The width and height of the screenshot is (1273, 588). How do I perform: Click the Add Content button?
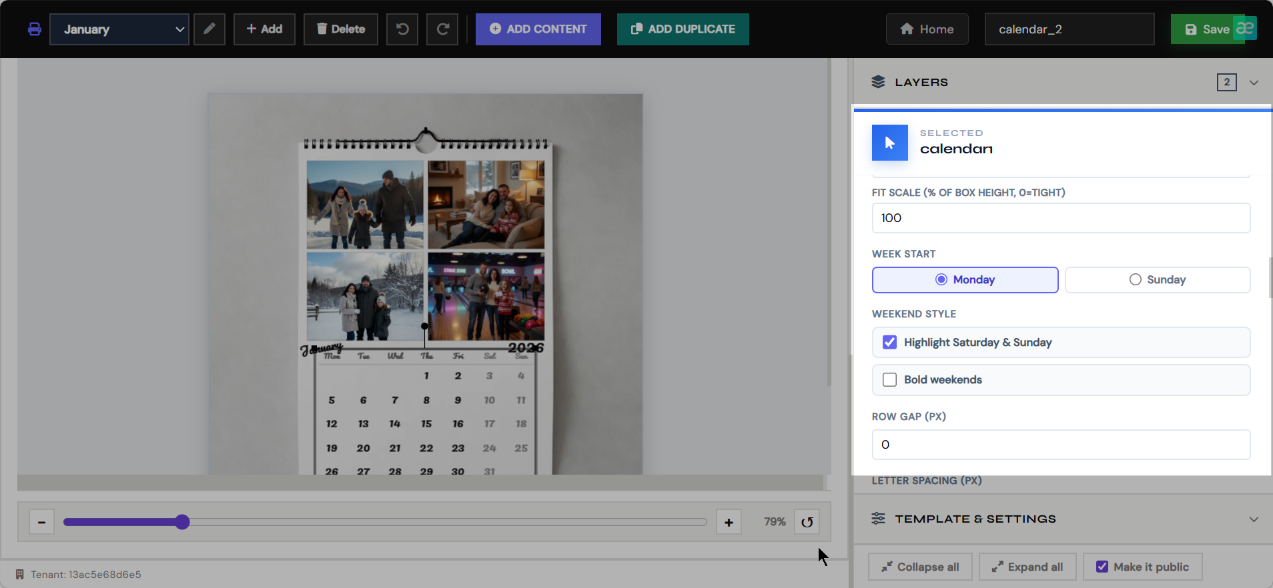[x=538, y=29]
